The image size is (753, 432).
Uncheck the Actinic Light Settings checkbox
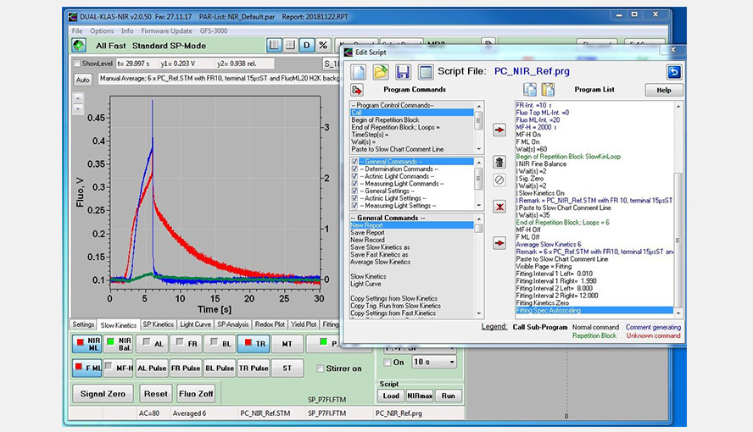click(x=355, y=198)
